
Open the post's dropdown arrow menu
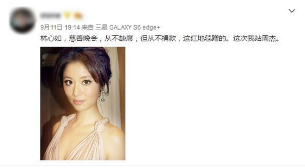tap(292, 11)
